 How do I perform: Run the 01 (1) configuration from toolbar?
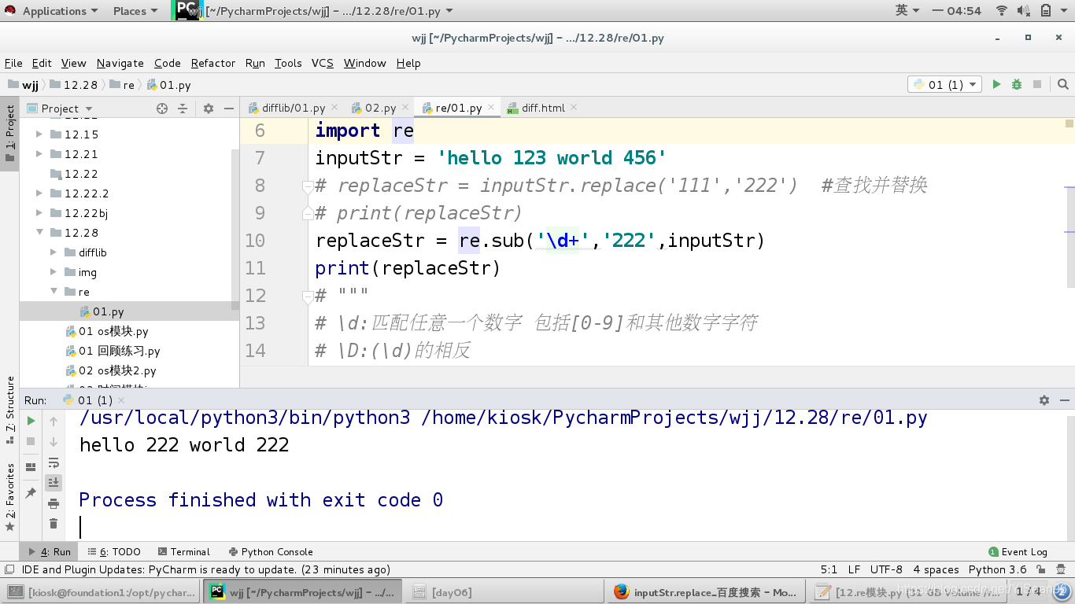point(996,84)
